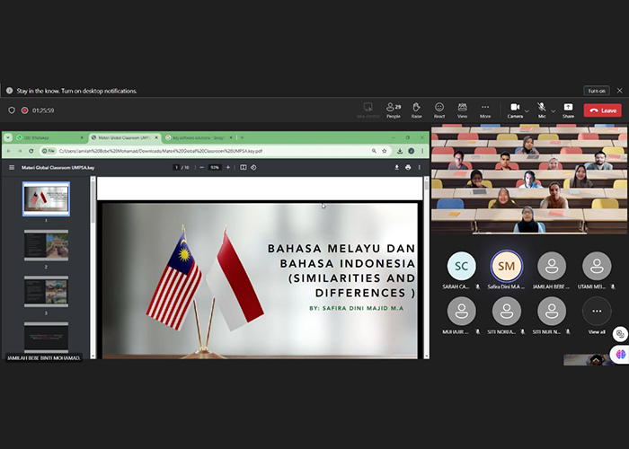Open the browser profile avatar
Image resolution: width=629 pixels, height=449 pixels.
[x=412, y=151]
